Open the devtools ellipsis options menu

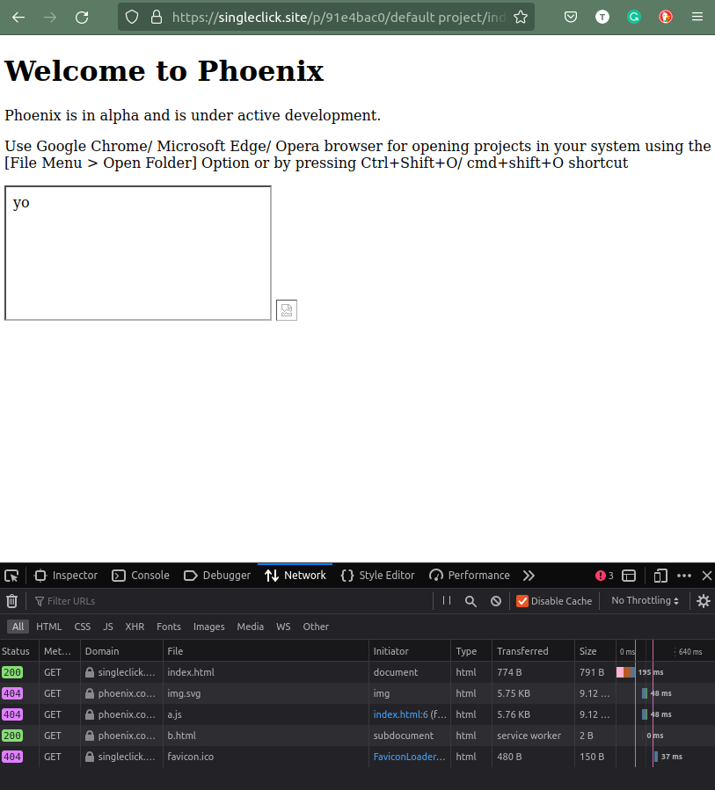pos(684,576)
